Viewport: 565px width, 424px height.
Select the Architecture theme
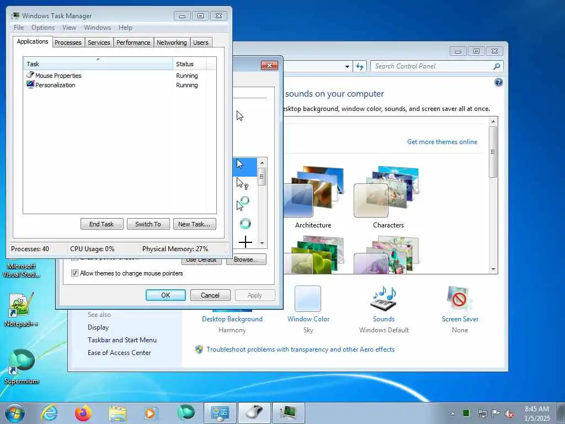pyautogui.click(x=313, y=197)
